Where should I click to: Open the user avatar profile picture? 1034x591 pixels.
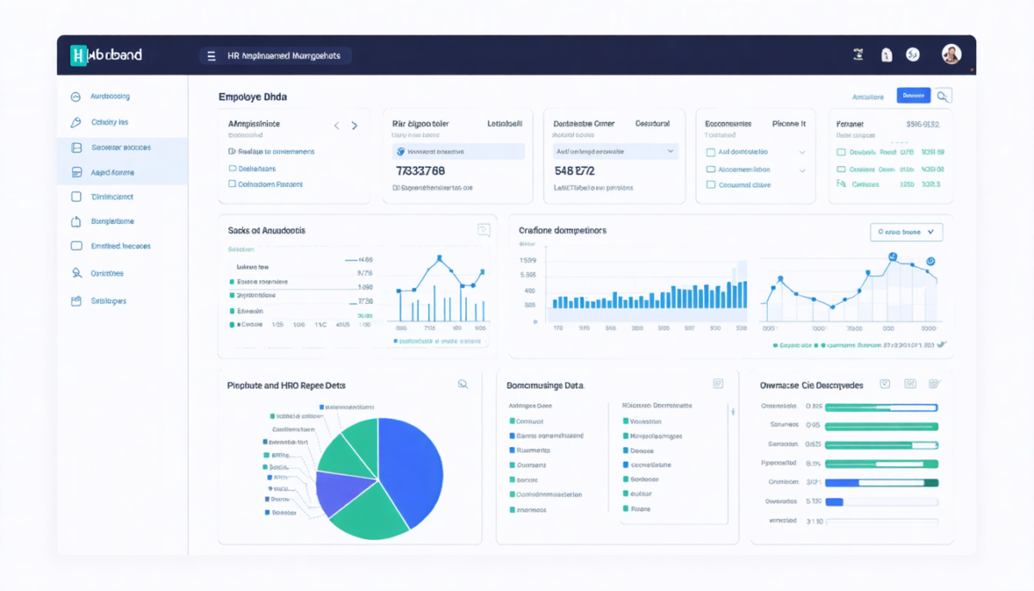950,54
